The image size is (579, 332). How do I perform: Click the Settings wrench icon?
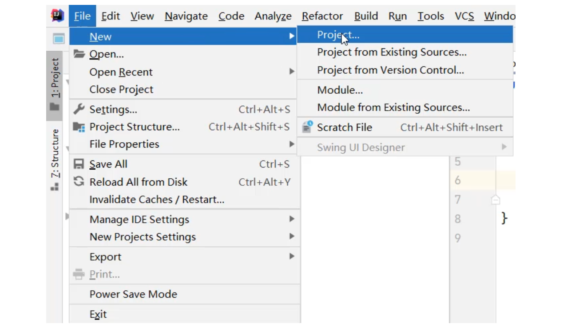[79, 109]
